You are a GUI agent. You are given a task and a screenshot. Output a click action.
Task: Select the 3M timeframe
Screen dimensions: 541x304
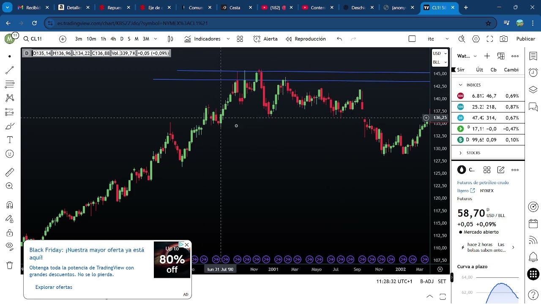point(146,39)
